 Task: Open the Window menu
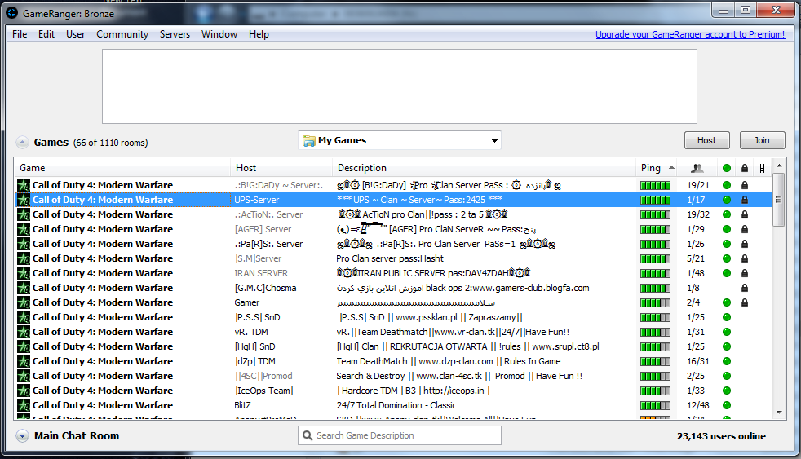coord(219,34)
